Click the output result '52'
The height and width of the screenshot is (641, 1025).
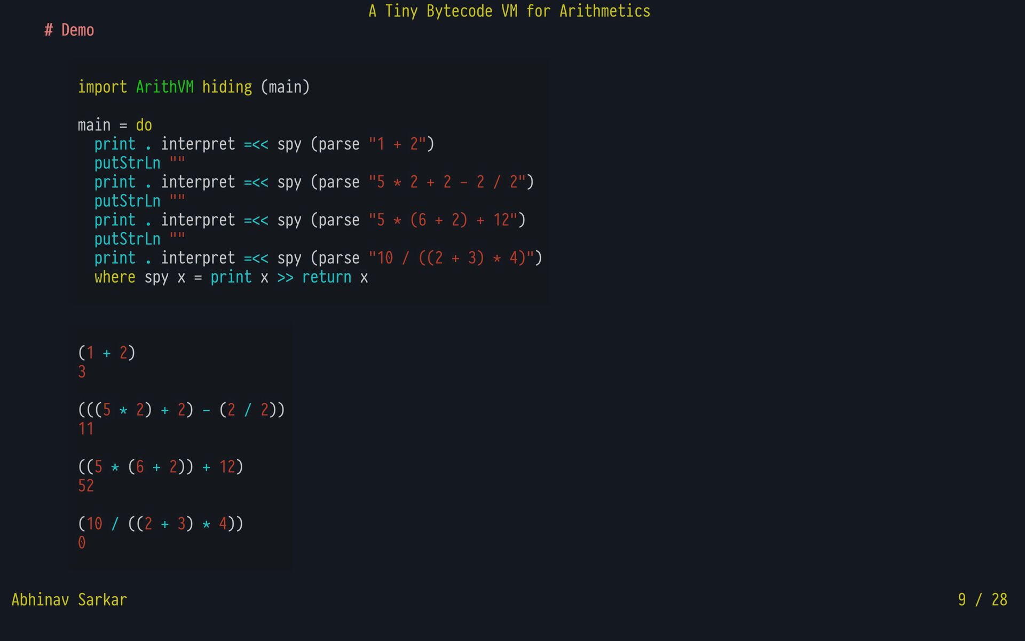click(x=86, y=486)
